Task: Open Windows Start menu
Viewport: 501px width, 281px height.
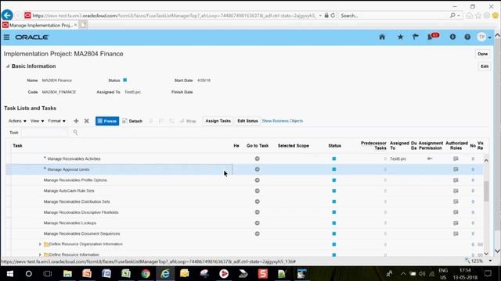Action: coord(10,274)
